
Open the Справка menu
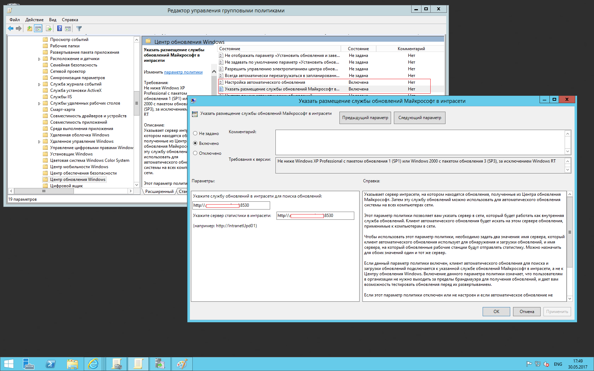(70, 20)
